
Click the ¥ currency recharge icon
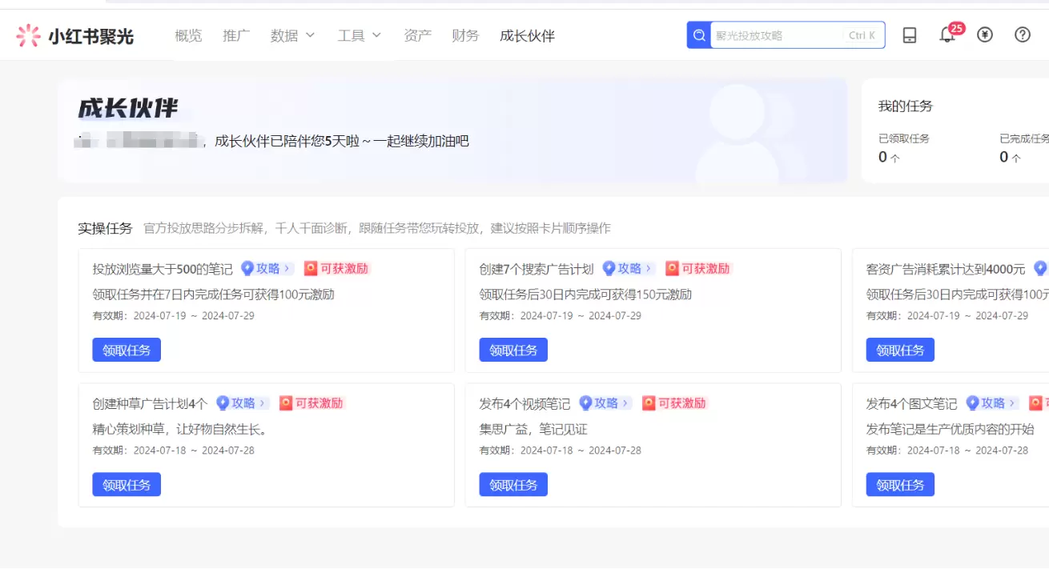point(984,34)
